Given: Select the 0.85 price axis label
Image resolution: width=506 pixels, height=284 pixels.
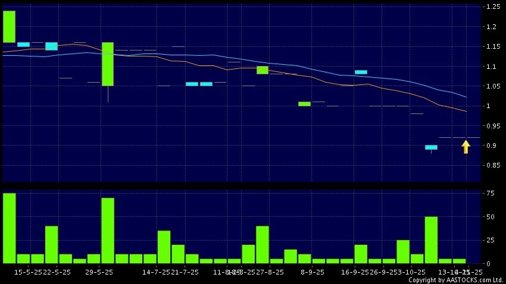Looking at the screenshot, I should click(x=492, y=165).
